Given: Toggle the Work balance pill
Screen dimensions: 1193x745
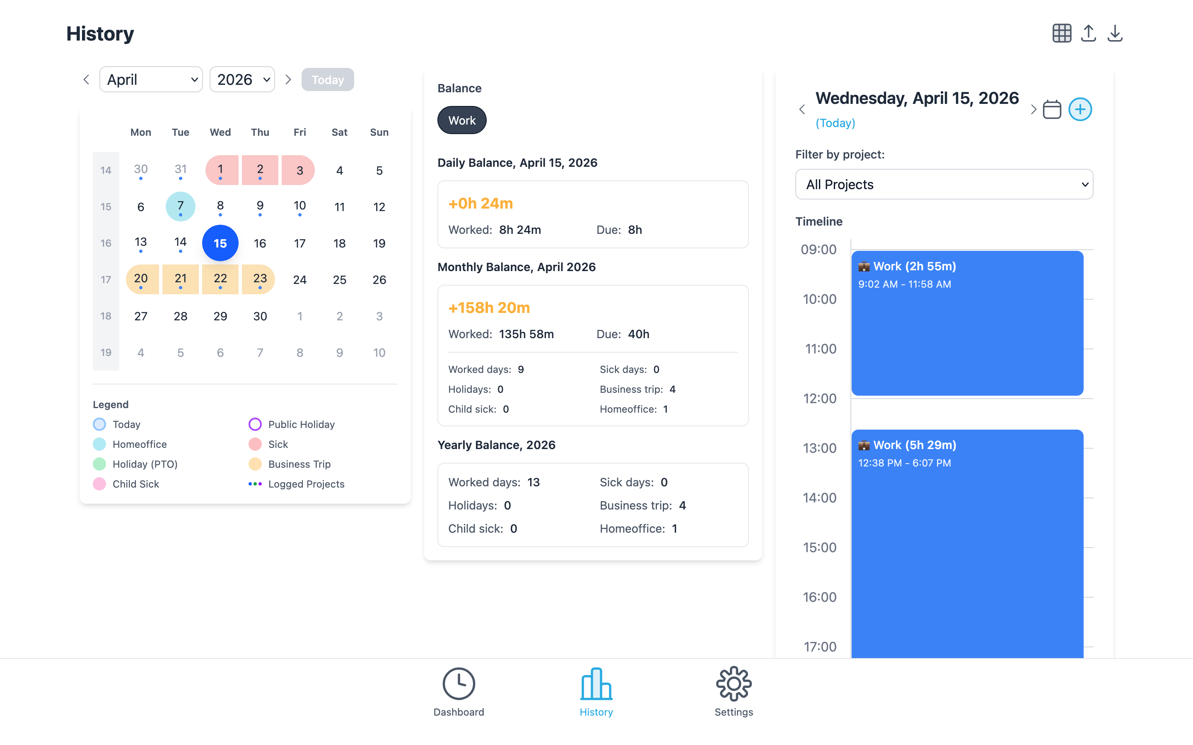Looking at the screenshot, I should pos(461,120).
